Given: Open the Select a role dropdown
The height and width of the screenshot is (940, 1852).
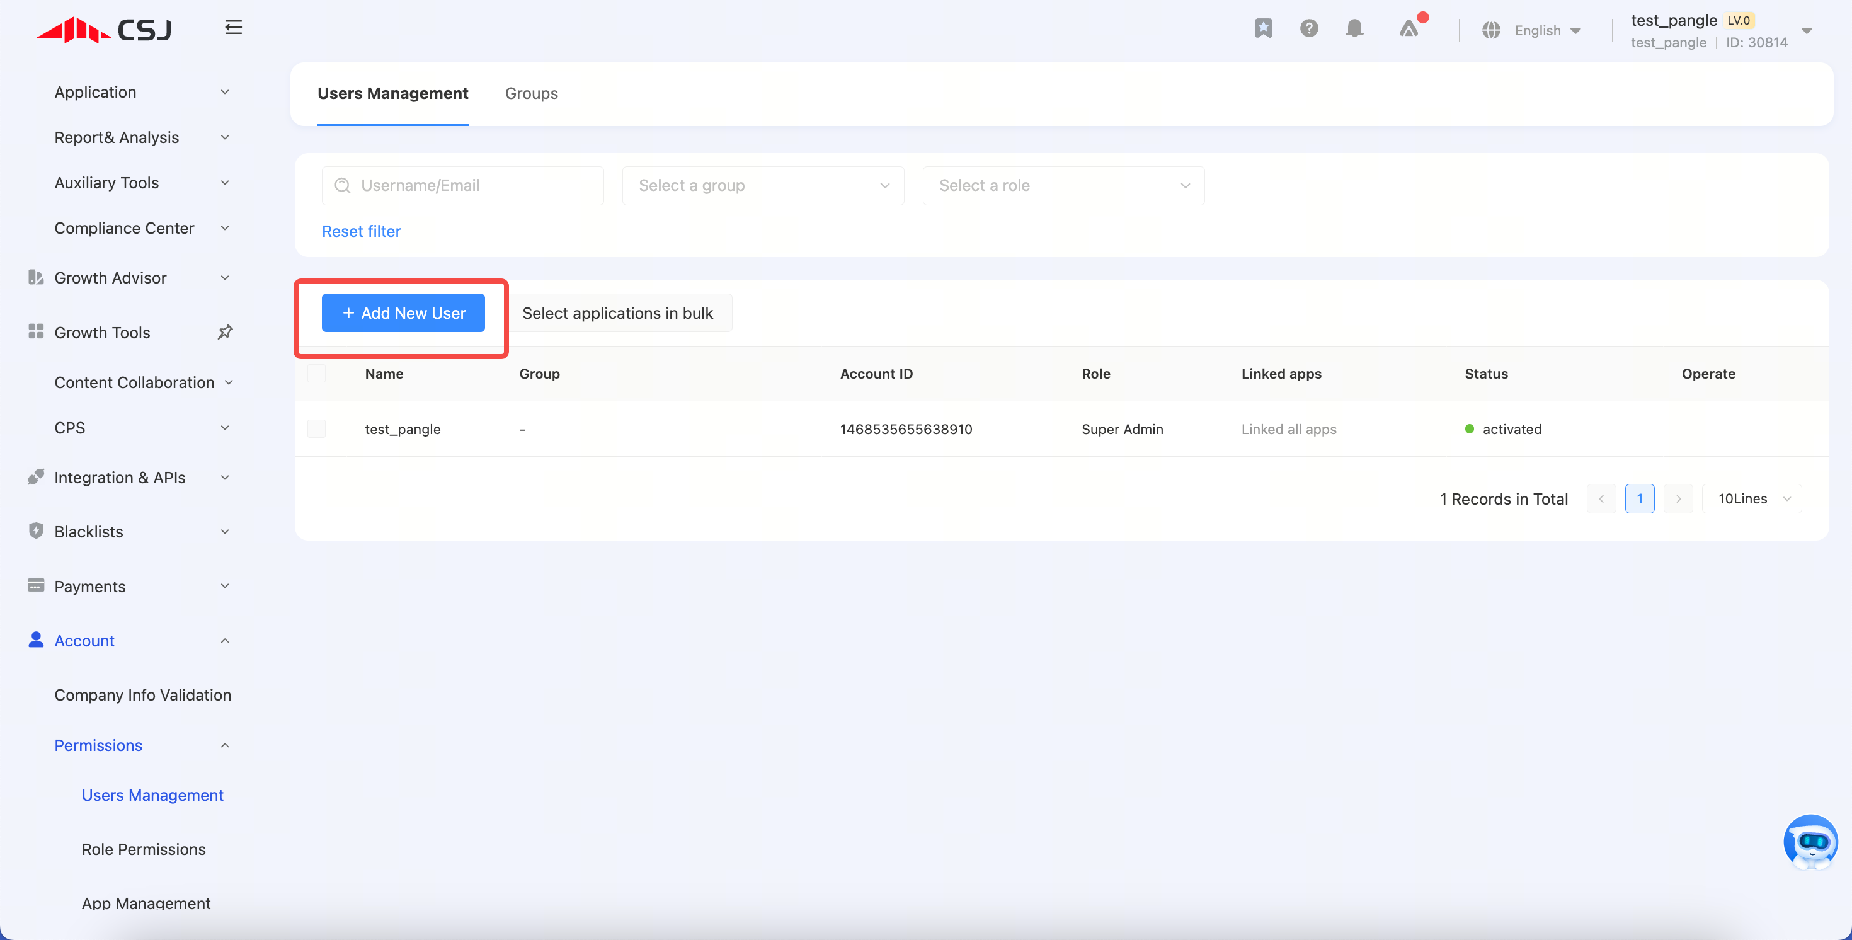Looking at the screenshot, I should click(x=1063, y=186).
